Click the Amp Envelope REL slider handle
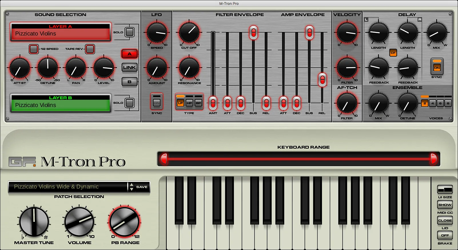The height and width of the screenshot is (250, 458). (322, 80)
